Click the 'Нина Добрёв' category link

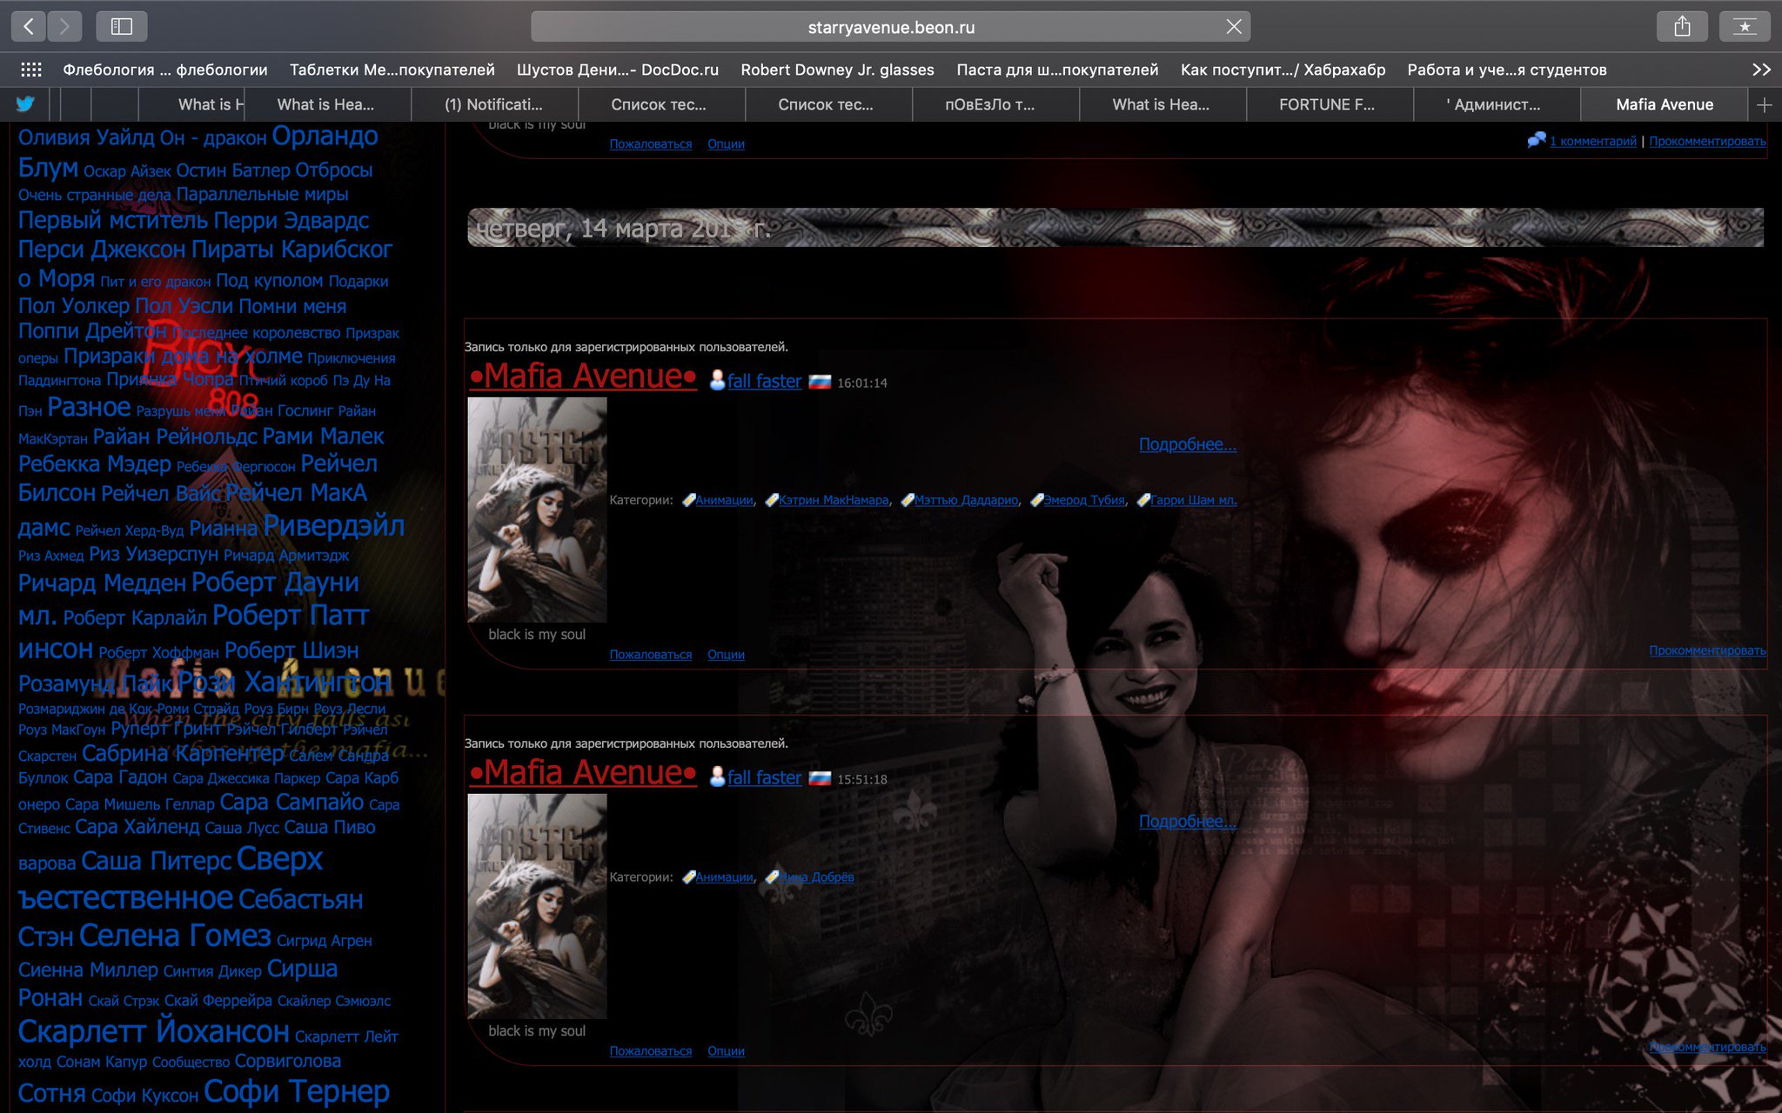(816, 877)
